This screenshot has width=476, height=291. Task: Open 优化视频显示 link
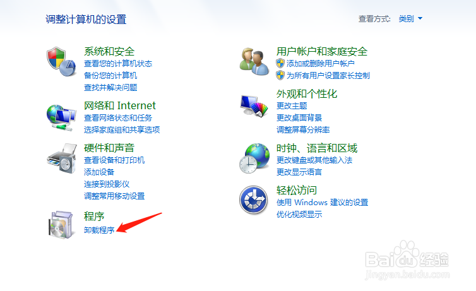(x=299, y=215)
